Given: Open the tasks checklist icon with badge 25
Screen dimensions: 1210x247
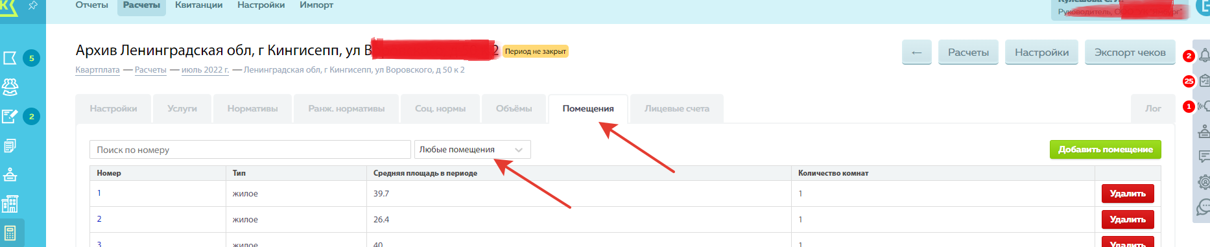Looking at the screenshot, I should coord(1204,80).
